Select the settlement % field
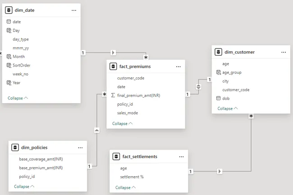293x195 pixels. click(x=132, y=177)
